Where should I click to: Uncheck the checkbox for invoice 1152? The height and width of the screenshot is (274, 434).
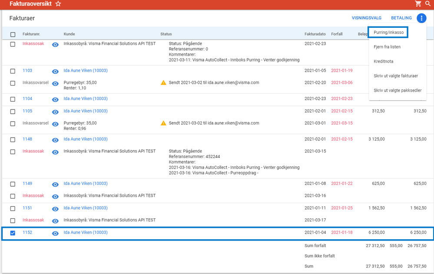click(13, 233)
